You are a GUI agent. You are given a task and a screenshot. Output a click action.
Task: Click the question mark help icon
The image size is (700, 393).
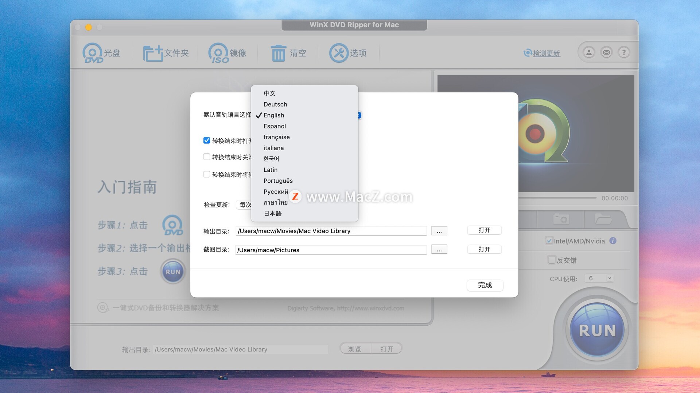(x=624, y=52)
